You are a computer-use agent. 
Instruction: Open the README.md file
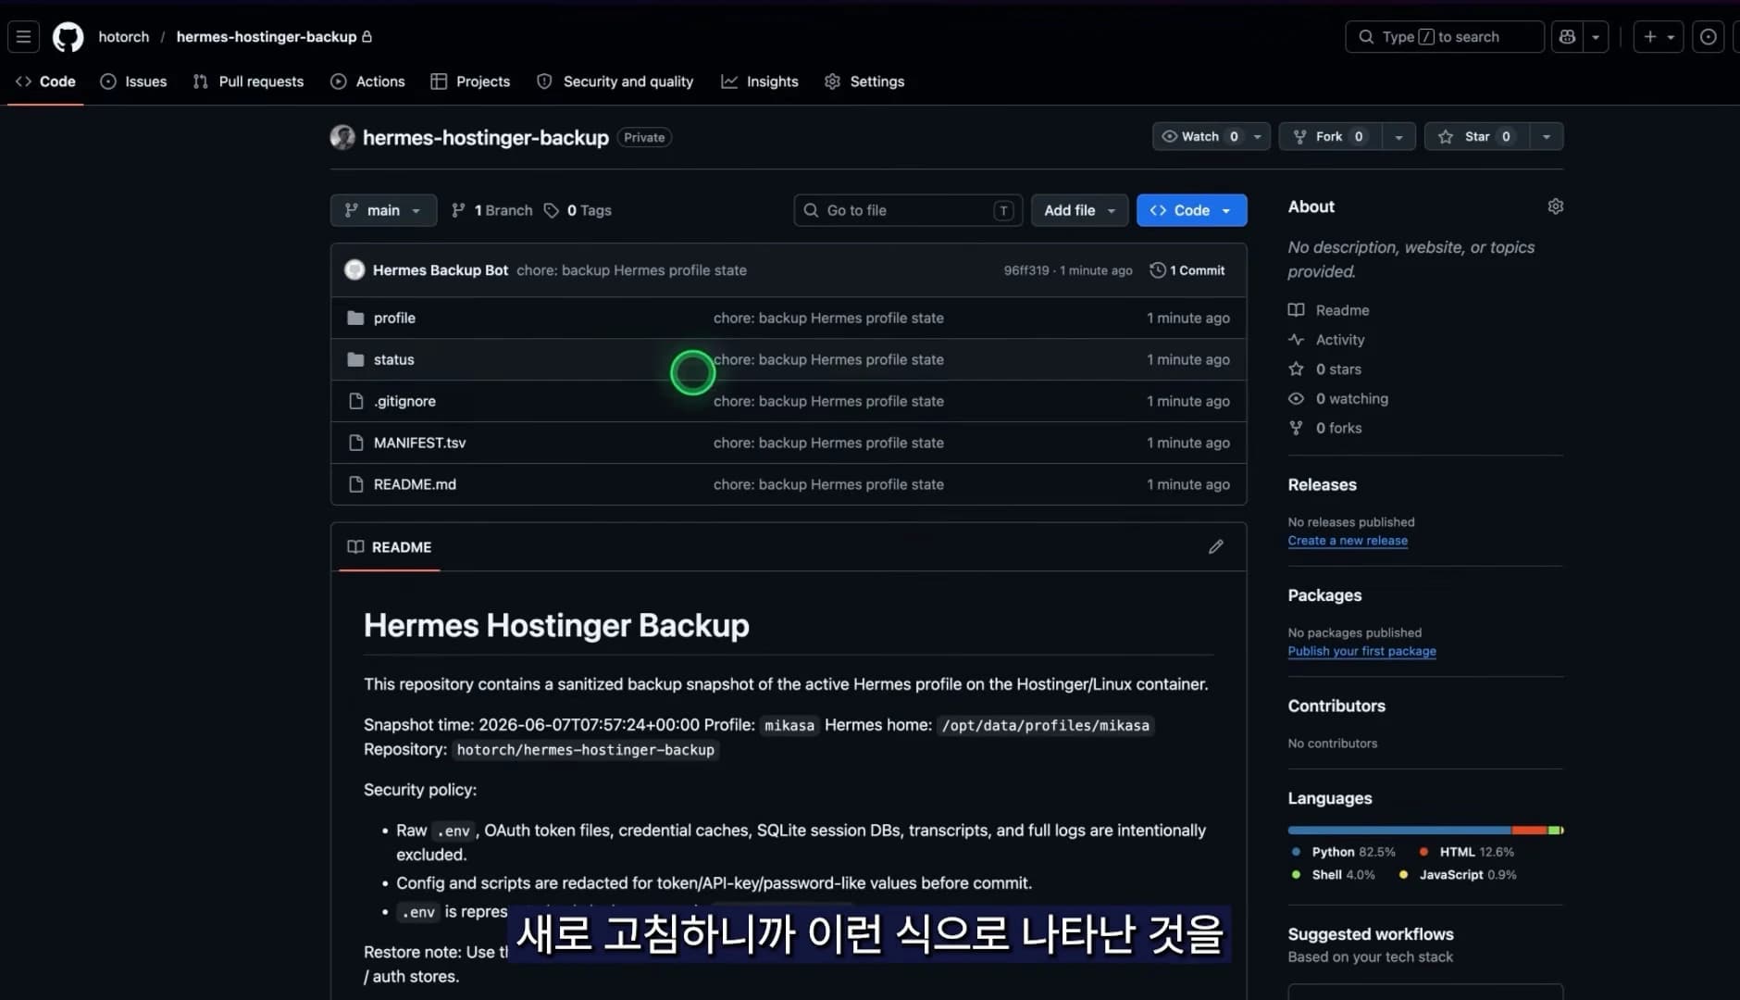point(415,484)
